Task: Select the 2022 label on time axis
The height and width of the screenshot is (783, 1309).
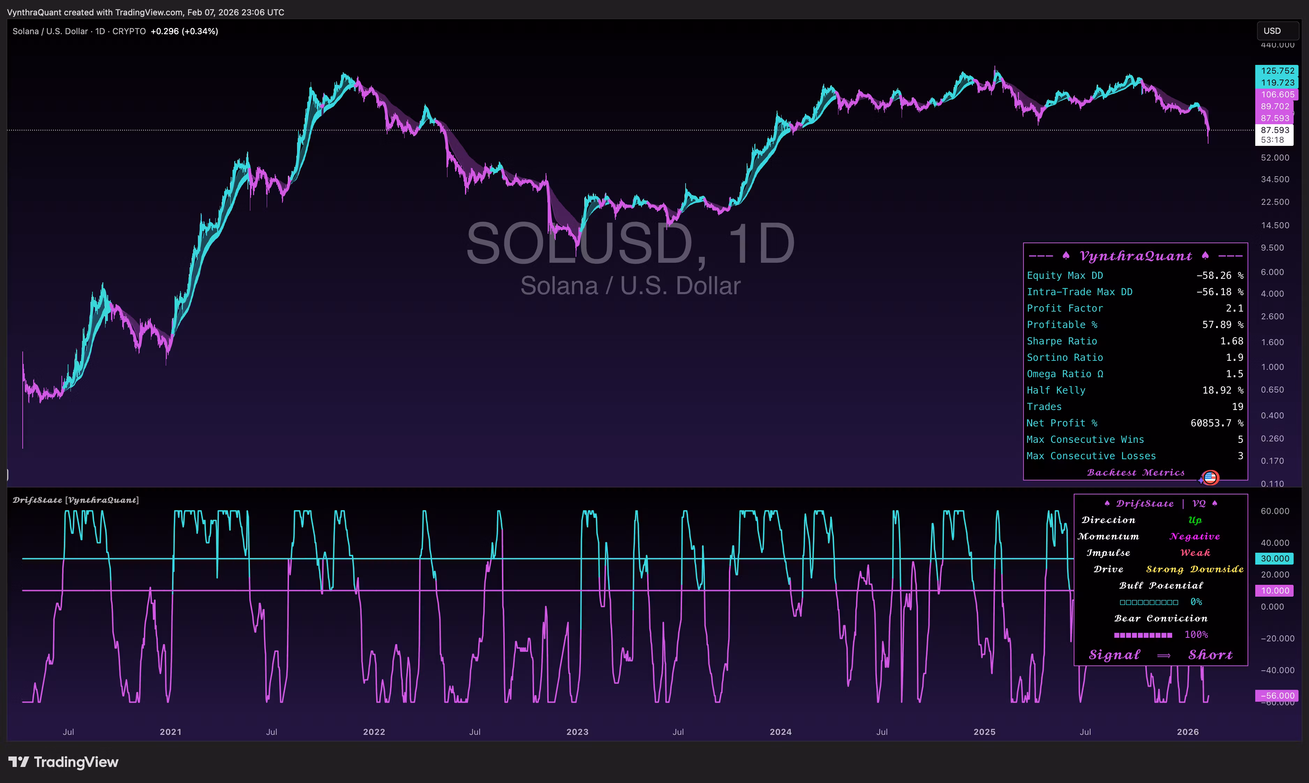Action: click(x=374, y=732)
